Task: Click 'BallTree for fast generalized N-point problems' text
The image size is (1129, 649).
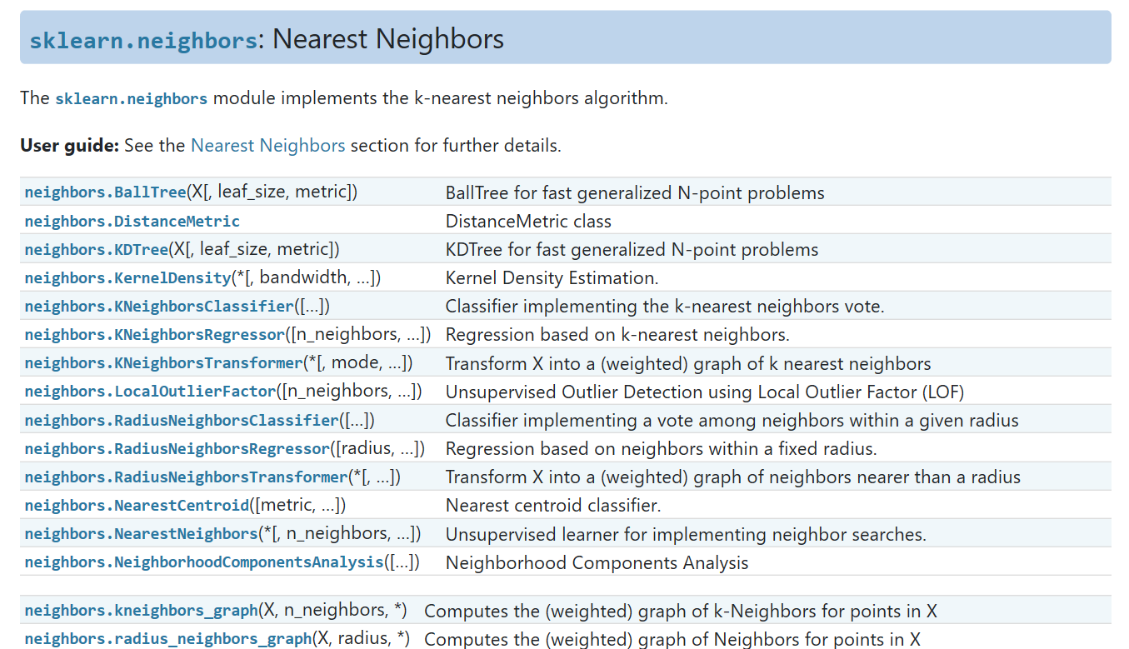Action: click(635, 192)
